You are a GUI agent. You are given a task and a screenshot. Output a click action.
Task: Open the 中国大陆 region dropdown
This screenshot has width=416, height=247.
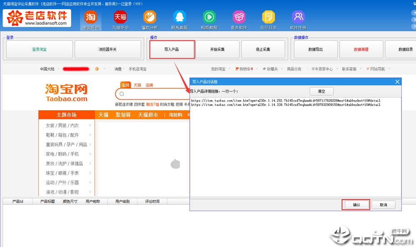click(50, 69)
